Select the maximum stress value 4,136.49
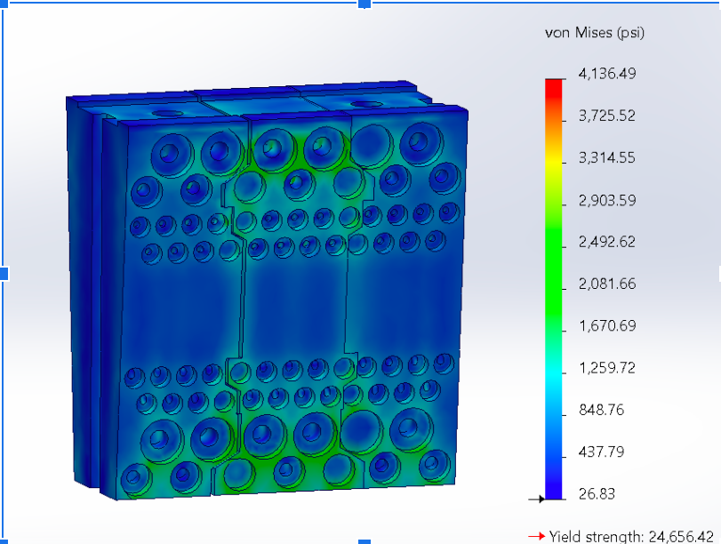 pyautogui.click(x=607, y=74)
